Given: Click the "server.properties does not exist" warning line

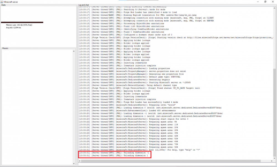Looking at the screenshot, I should [132, 71].
